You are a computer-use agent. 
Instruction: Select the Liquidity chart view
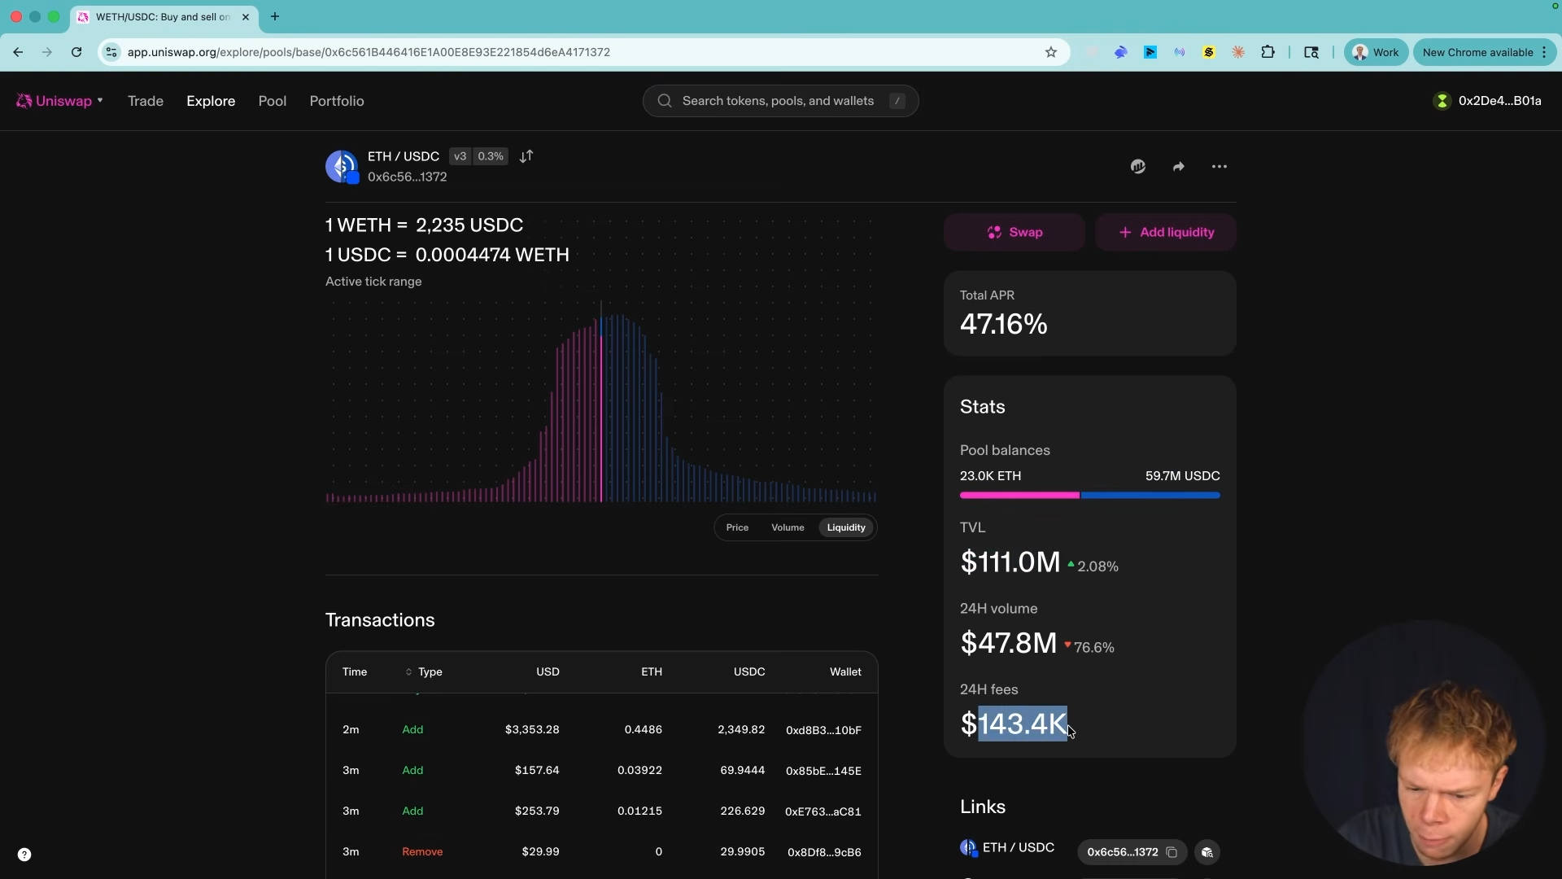click(846, 527)
